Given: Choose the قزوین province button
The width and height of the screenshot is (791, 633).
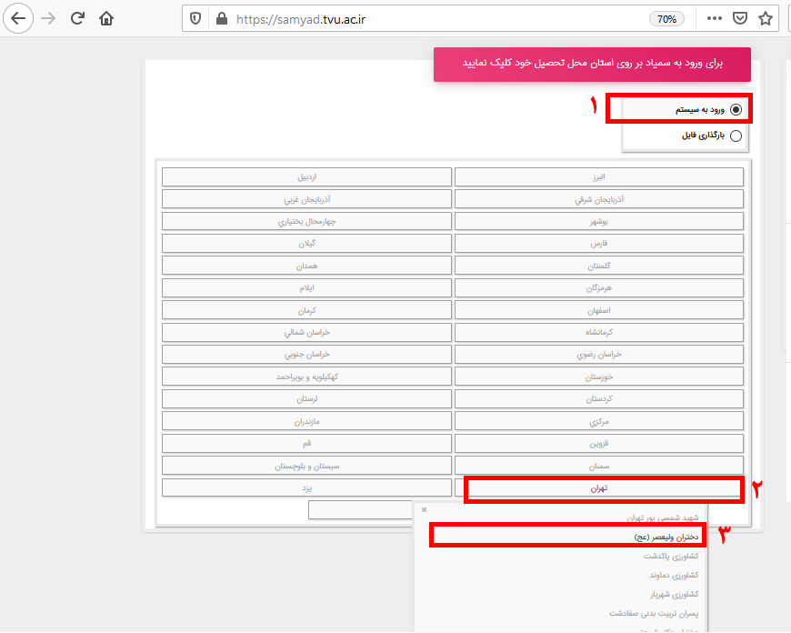Looking at the screenshot, I should pyautogui.click(x=599, y=444).
